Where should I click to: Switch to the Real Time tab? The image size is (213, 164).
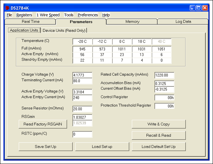coord(31,22)
